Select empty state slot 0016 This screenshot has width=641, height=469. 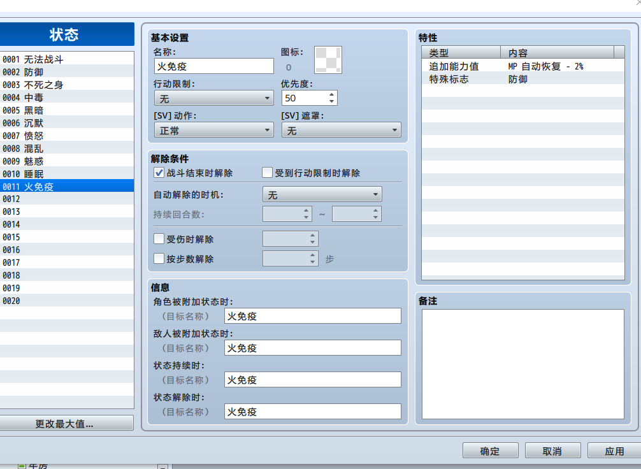click(x=67, y=249)
